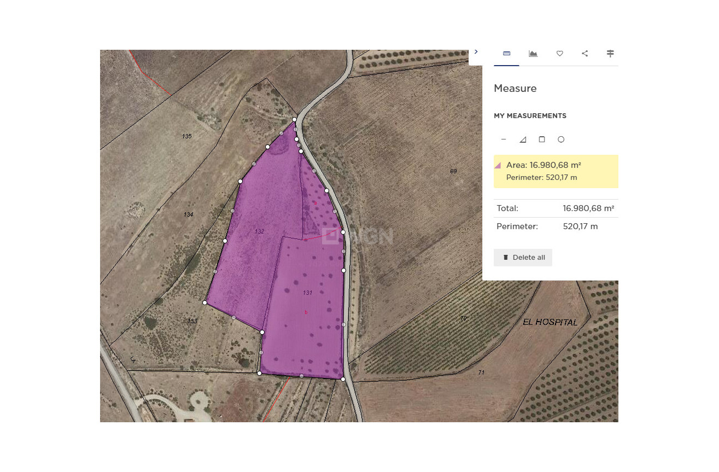
Task: Select the line distance measurement tool
Action: pos(504,139)
